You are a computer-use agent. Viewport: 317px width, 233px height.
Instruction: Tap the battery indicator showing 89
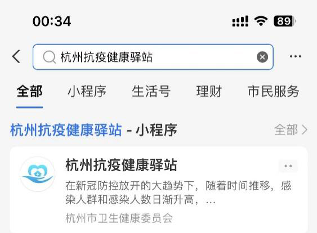coord(285,21)
